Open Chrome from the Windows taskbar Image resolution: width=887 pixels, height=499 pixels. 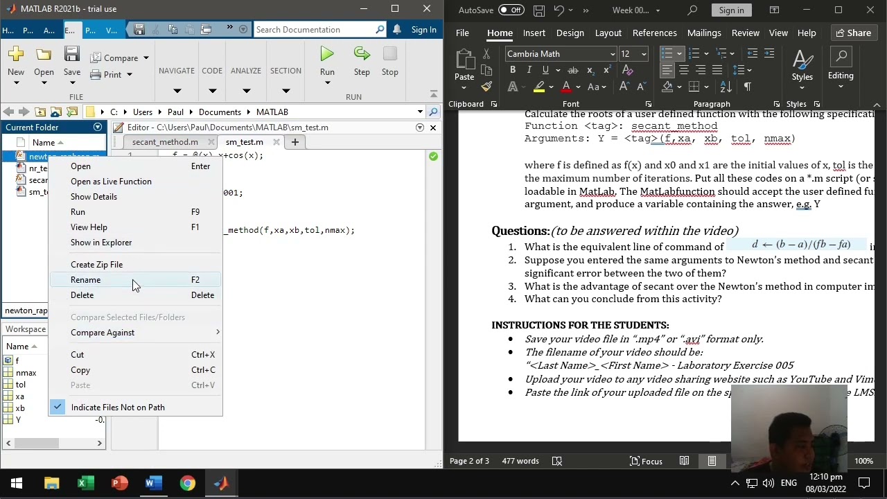188,483
